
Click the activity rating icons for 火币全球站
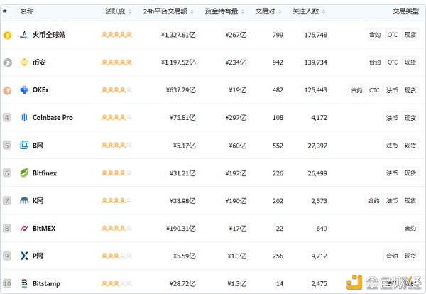(x=116, y=35)
